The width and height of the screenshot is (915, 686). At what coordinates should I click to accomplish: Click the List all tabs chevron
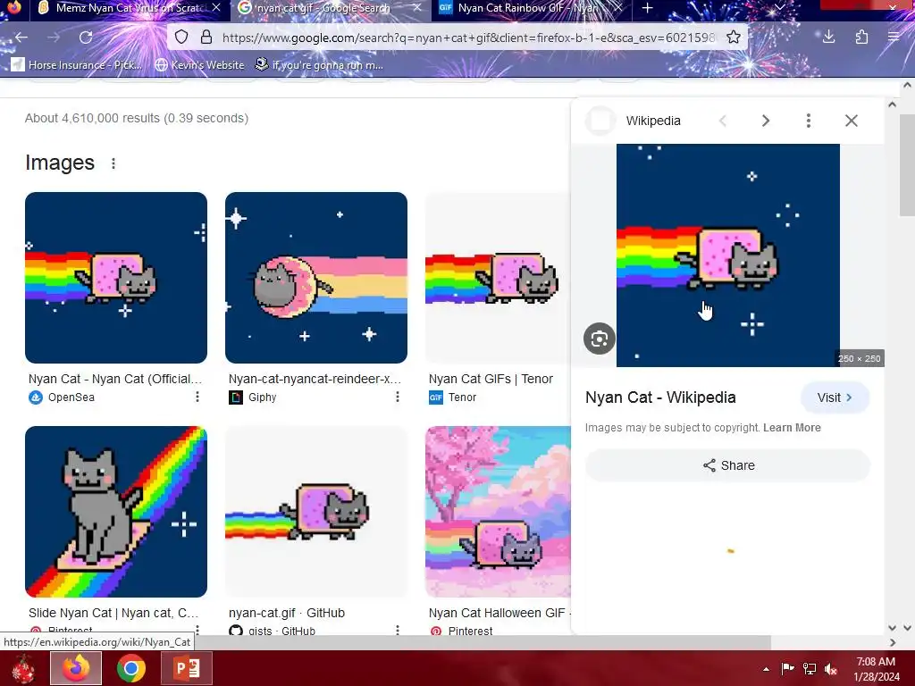tap(779, 7)
